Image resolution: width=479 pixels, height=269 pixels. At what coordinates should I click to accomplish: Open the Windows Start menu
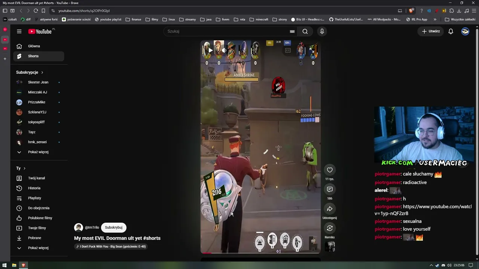click(x=4, y=265)
